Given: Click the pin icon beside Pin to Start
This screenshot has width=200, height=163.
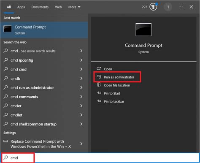Looking at the screenshot, I should (99, 93).
